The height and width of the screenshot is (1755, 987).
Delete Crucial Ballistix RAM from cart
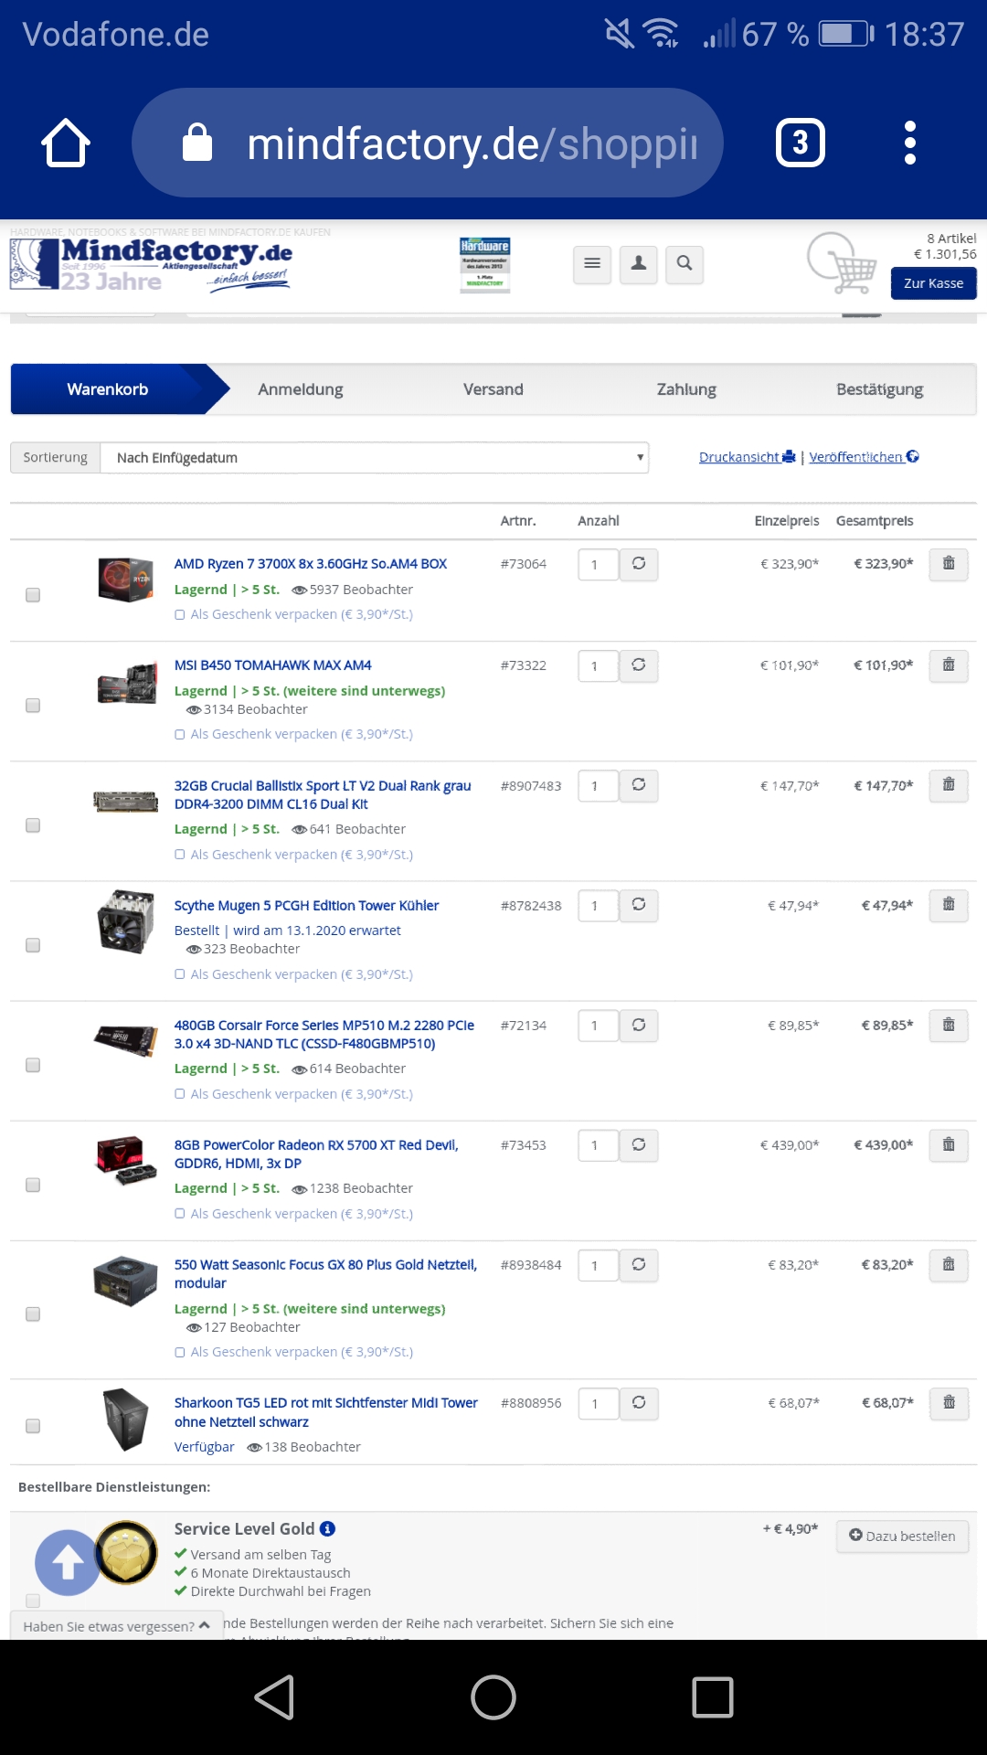pos(949,785)
